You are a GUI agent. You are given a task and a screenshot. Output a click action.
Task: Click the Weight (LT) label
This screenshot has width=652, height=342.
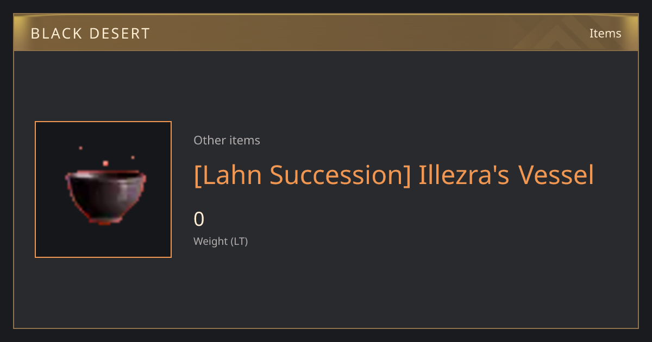[221, 242]
